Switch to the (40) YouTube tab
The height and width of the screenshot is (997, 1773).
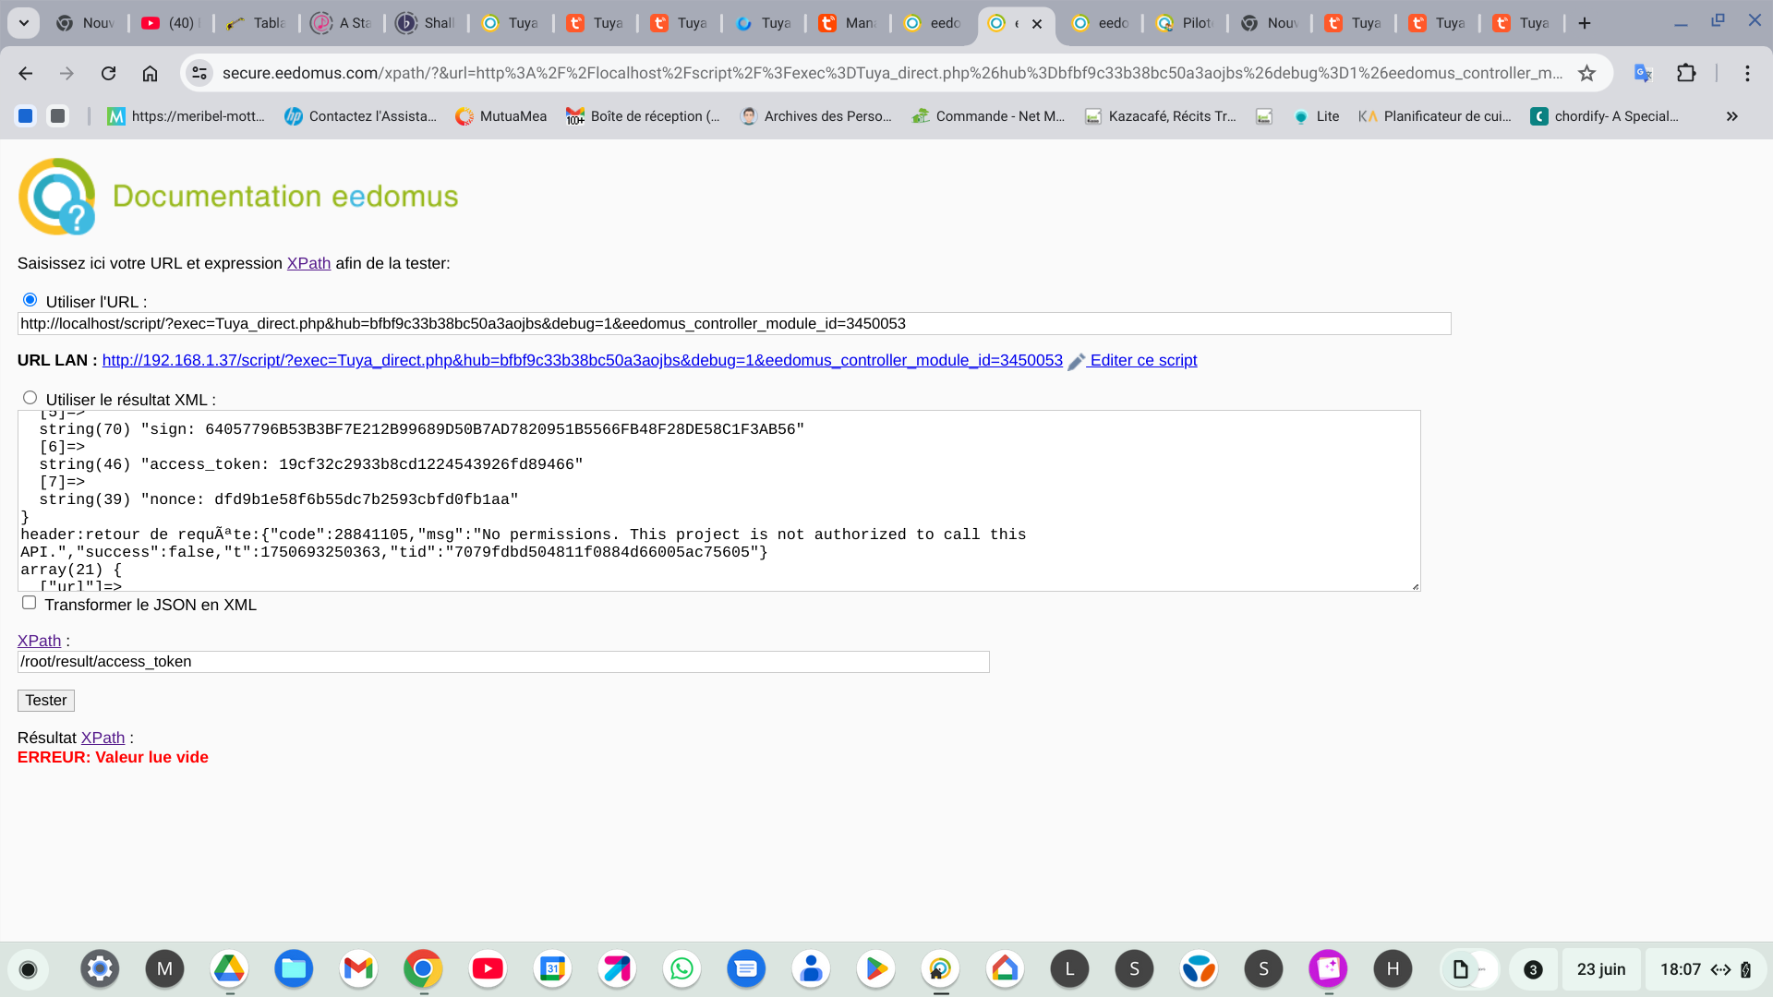point(170,23)
